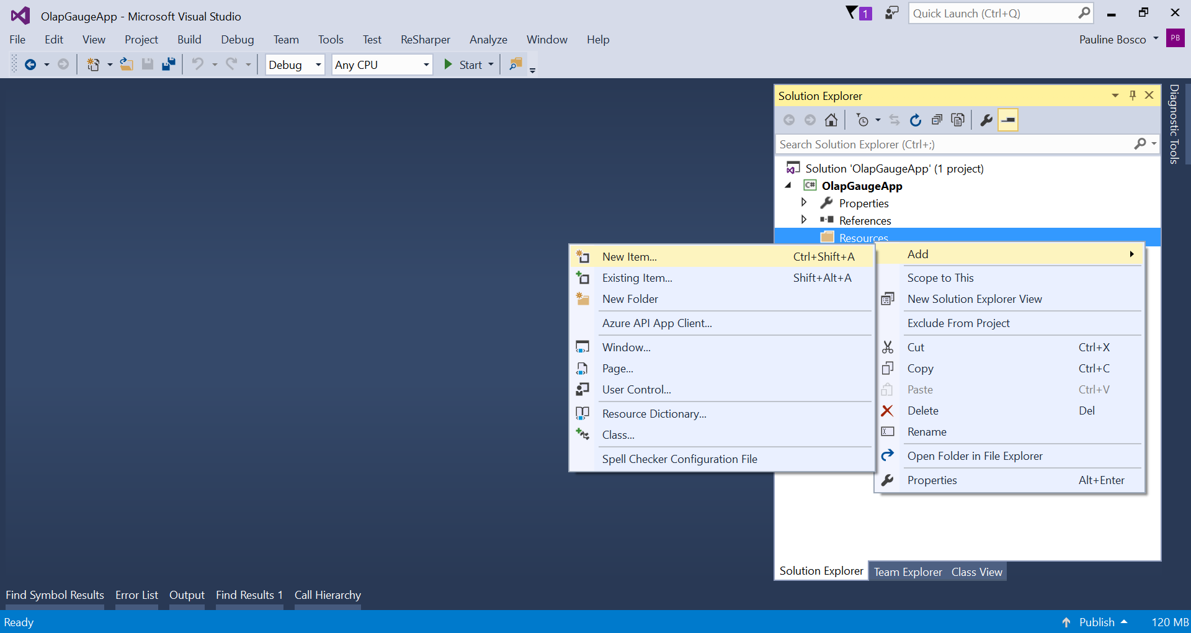Open the Solution Explorer search options dropdown
The height and width of the screenshot is (633, 1191).
tap(1153, 144)
